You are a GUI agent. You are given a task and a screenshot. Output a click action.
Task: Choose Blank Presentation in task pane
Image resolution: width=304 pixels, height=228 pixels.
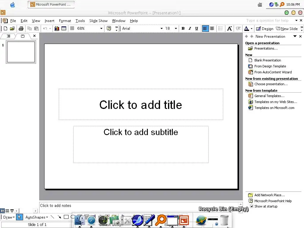click(x=267, y=60)
